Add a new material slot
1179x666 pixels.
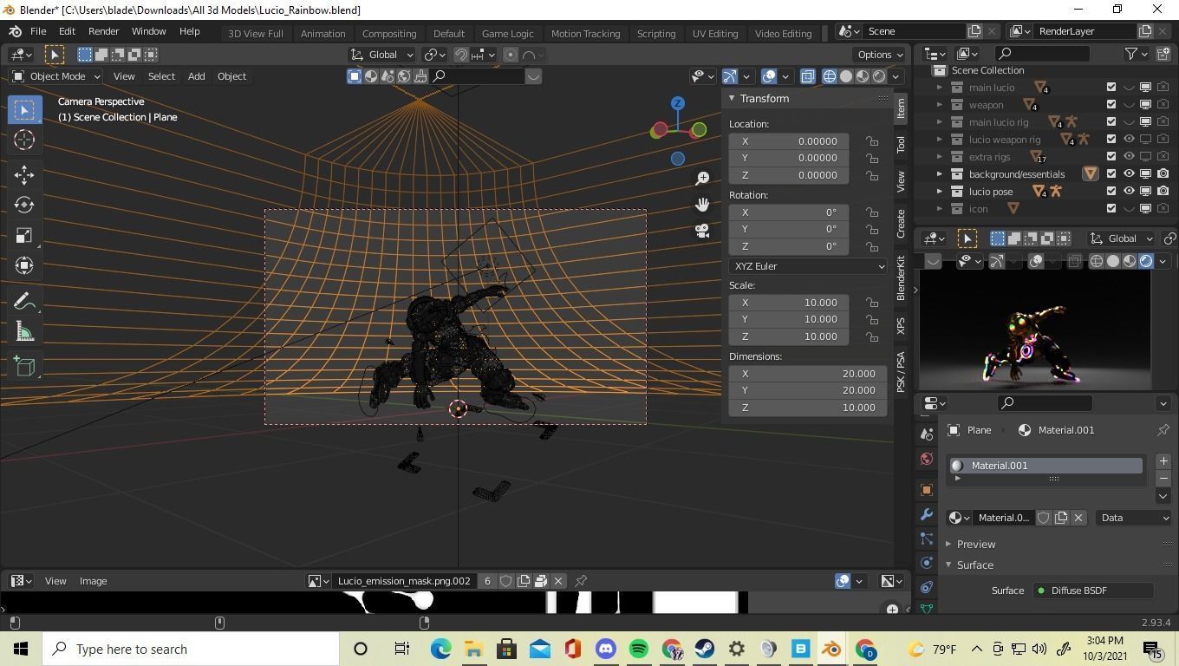coord(1163,461)
